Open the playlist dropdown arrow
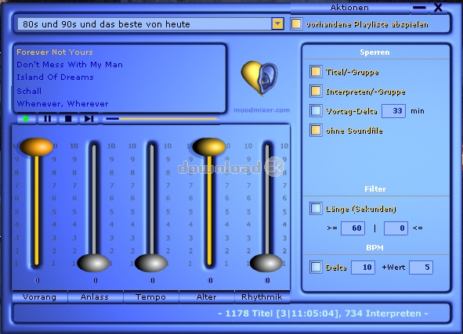Screen dimensions: 463x334 277,24
